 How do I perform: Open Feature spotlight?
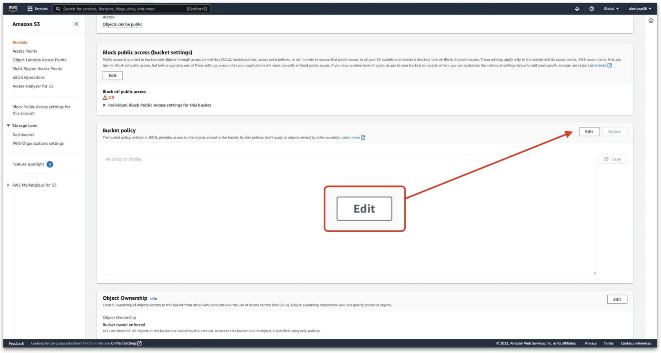click(28, 164)
